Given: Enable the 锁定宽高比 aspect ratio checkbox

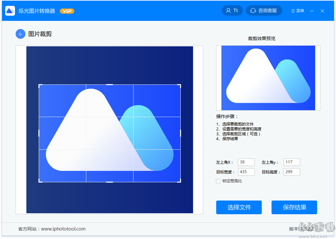Looking at the screenshot, I should point(218,181).
